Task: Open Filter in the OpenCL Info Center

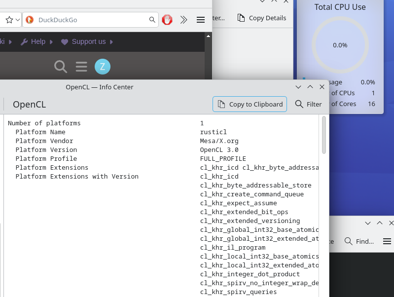Action: tap(308, 104)
